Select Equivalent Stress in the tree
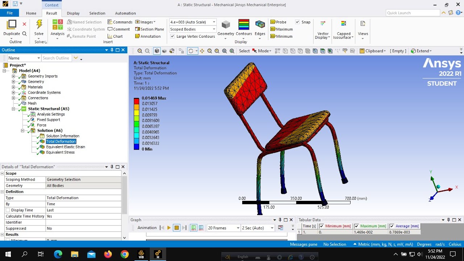464x261 pixels. 60,152
